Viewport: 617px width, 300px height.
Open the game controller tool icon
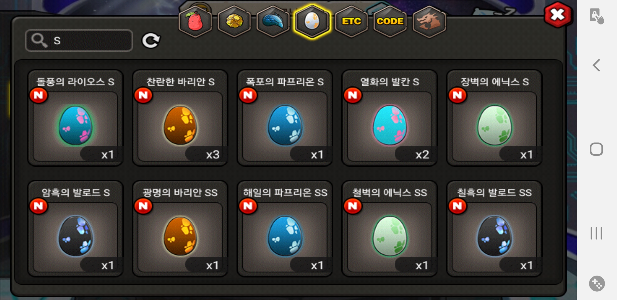click(x=597, y=284)
